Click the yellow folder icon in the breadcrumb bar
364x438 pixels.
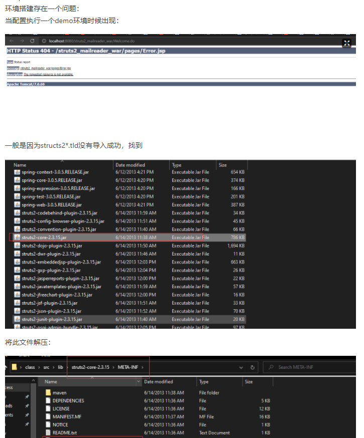pyautogui.click(x=14, y=367)
